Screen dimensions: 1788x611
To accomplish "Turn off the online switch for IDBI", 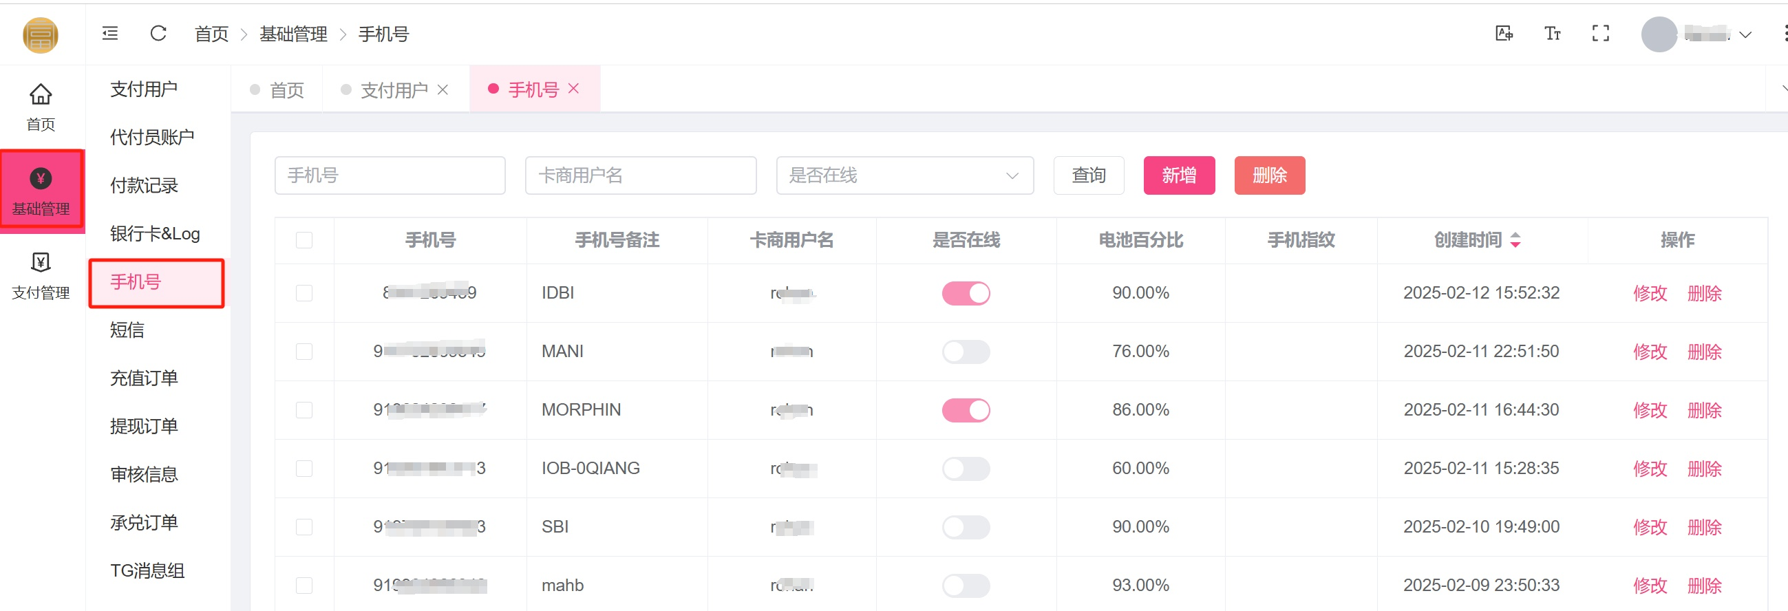I will click(966, 293).
